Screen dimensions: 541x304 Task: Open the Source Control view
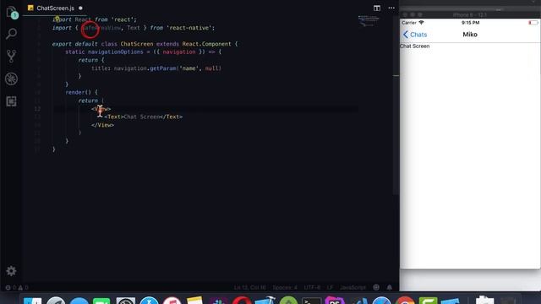(x=11, y=57)
